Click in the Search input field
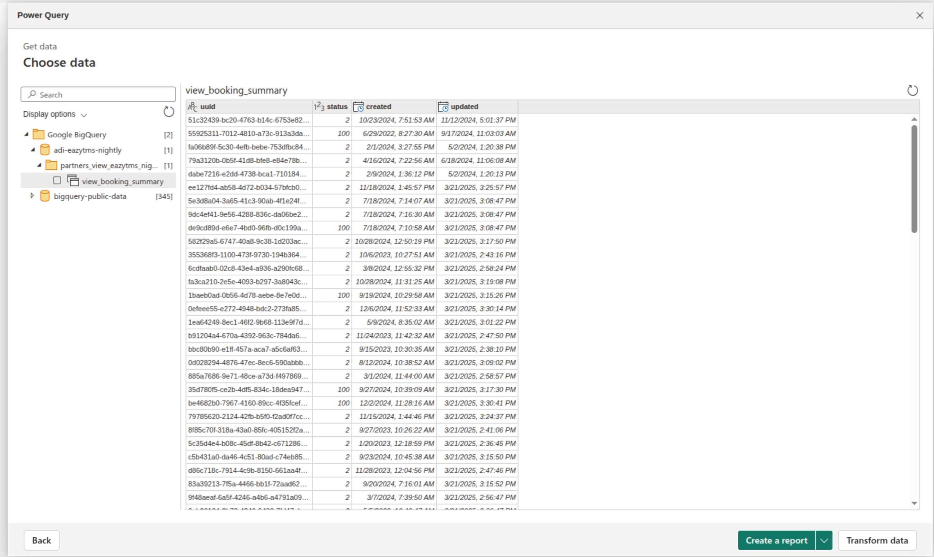The width and height of the screenshot is (934, 557). point(98,95)
